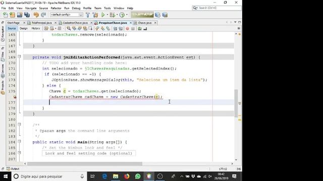The height and width of the screenshot is (181, 323).
Task: Open the Projects side panel
Action: pyautogui.click(x=3, y=87)
